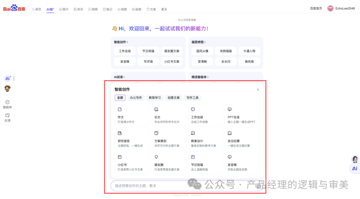The height and width of the screenshot is (199, 360).
Task: Open the EchoLee2048 user avatar
Action: (x=330, y=8)
